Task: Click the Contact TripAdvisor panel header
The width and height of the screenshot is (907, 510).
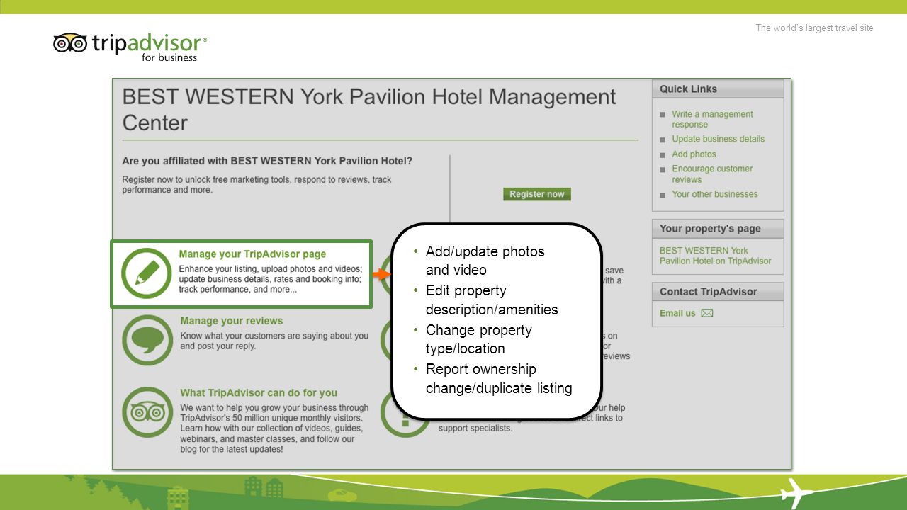Action: [718, 292]
